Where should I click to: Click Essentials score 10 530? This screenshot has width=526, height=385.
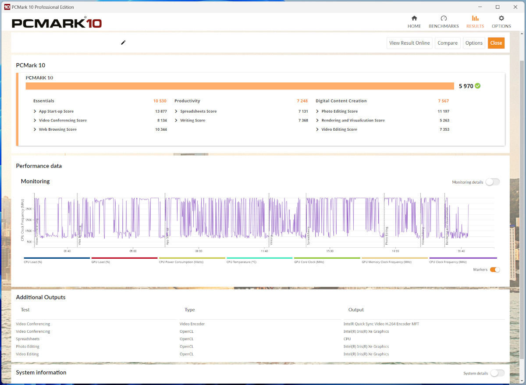(x=160, y=101)
